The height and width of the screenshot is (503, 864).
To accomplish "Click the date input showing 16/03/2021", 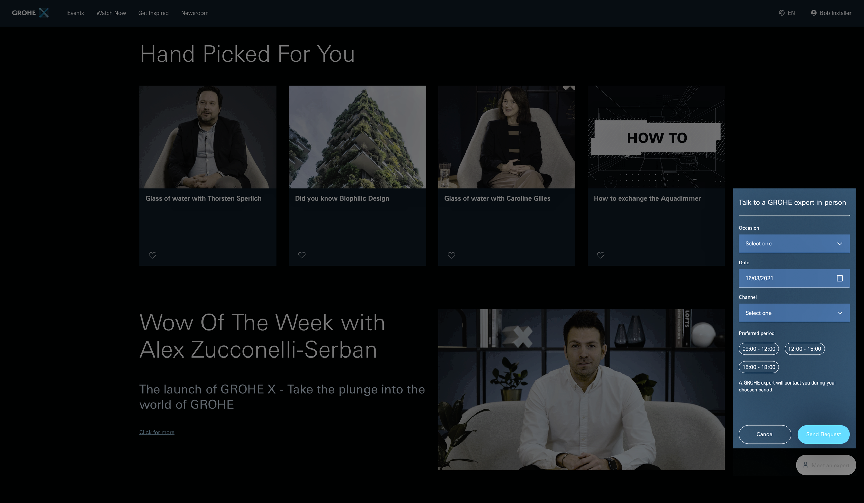I will point(794,278).
